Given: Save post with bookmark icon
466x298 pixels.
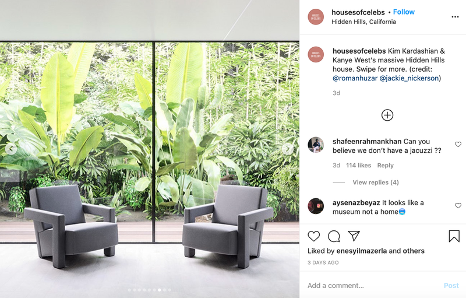Looking at the screenshot, I should [454, 236].
